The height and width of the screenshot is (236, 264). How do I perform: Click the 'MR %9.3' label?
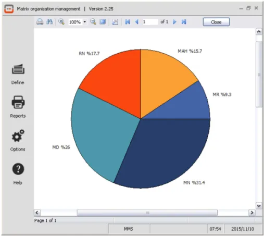(222, 94)
